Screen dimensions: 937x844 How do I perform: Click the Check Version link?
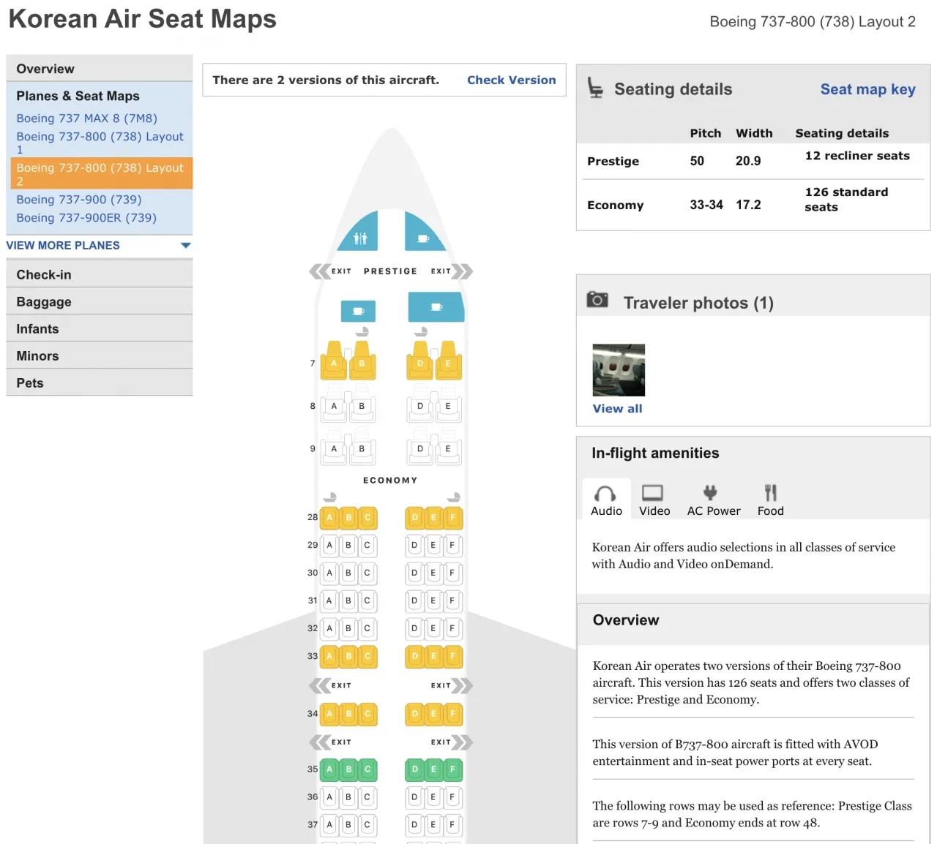pyautogui.click(x=512, y=80)
